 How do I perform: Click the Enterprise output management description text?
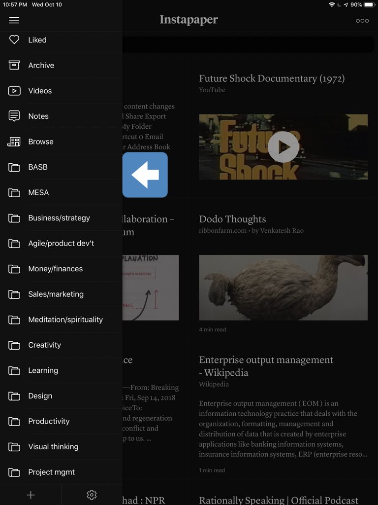click(x=283, y=429)
